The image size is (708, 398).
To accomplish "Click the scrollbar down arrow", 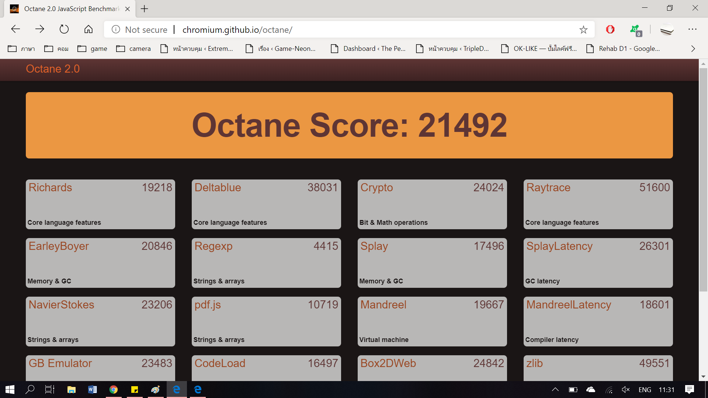I will tap(703, 377).
